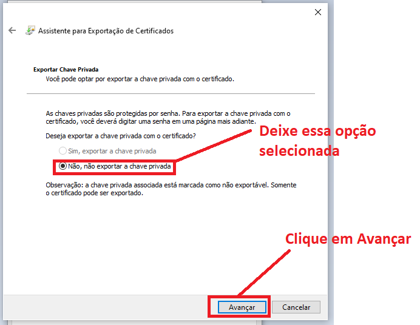The height and width of the screenshot is (325, 420).
Task: Click the certificate export wizard icon
Action: pos(30,30)
